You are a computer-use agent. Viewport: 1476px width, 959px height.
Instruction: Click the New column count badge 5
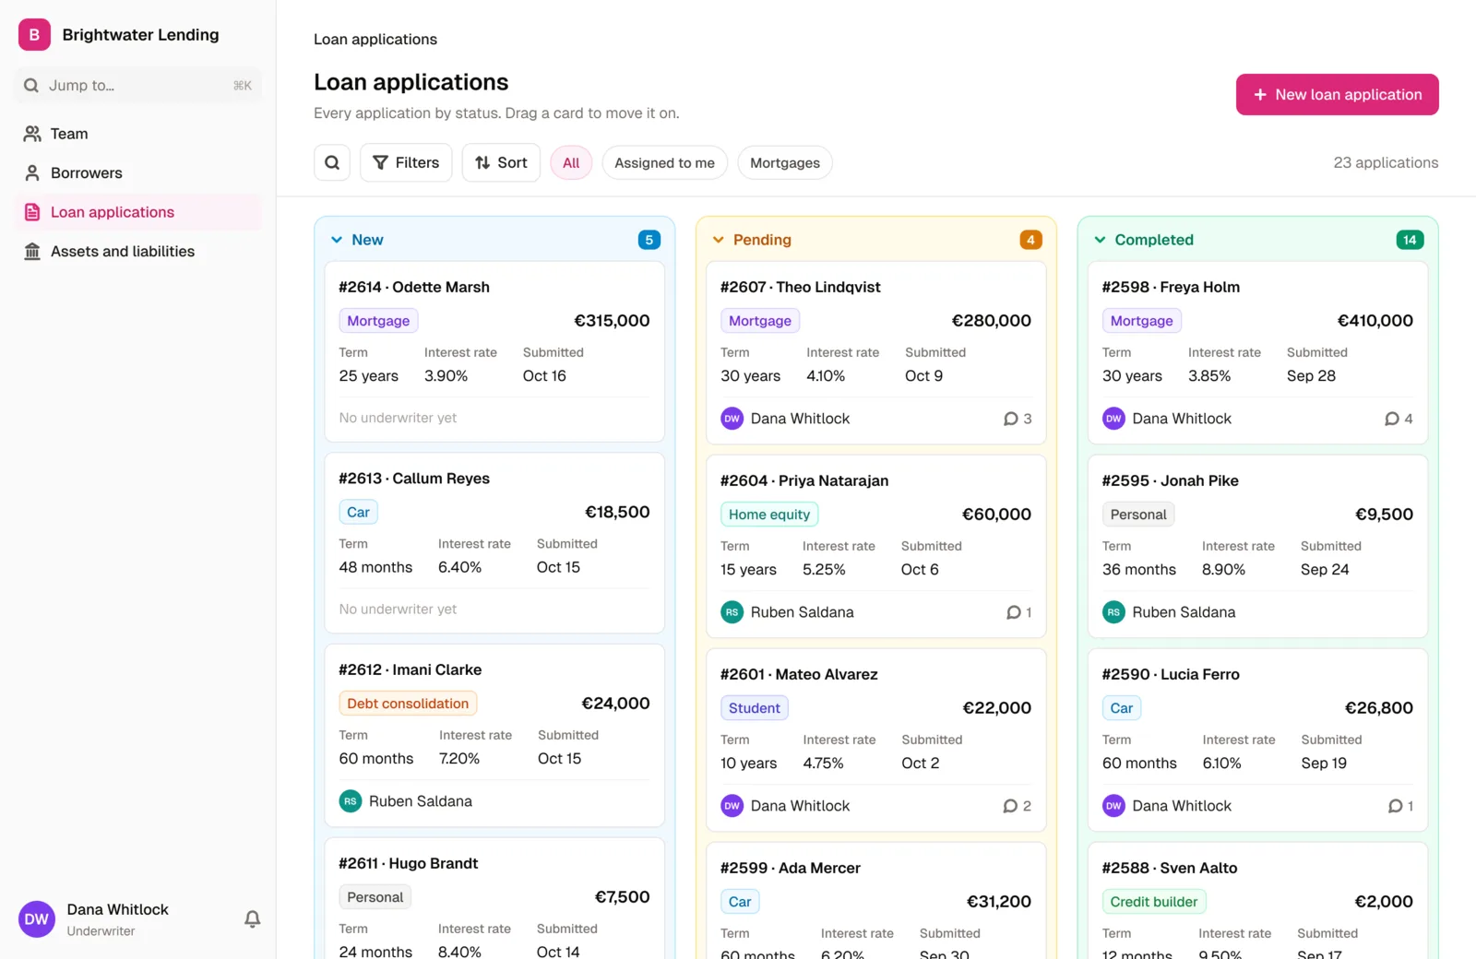pos(649,240)
